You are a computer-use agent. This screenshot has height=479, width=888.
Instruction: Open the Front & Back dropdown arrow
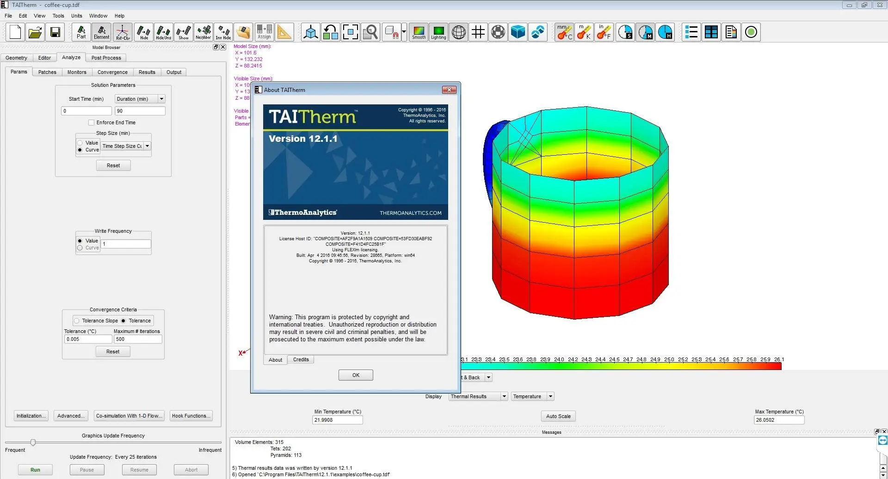(489, 377)
